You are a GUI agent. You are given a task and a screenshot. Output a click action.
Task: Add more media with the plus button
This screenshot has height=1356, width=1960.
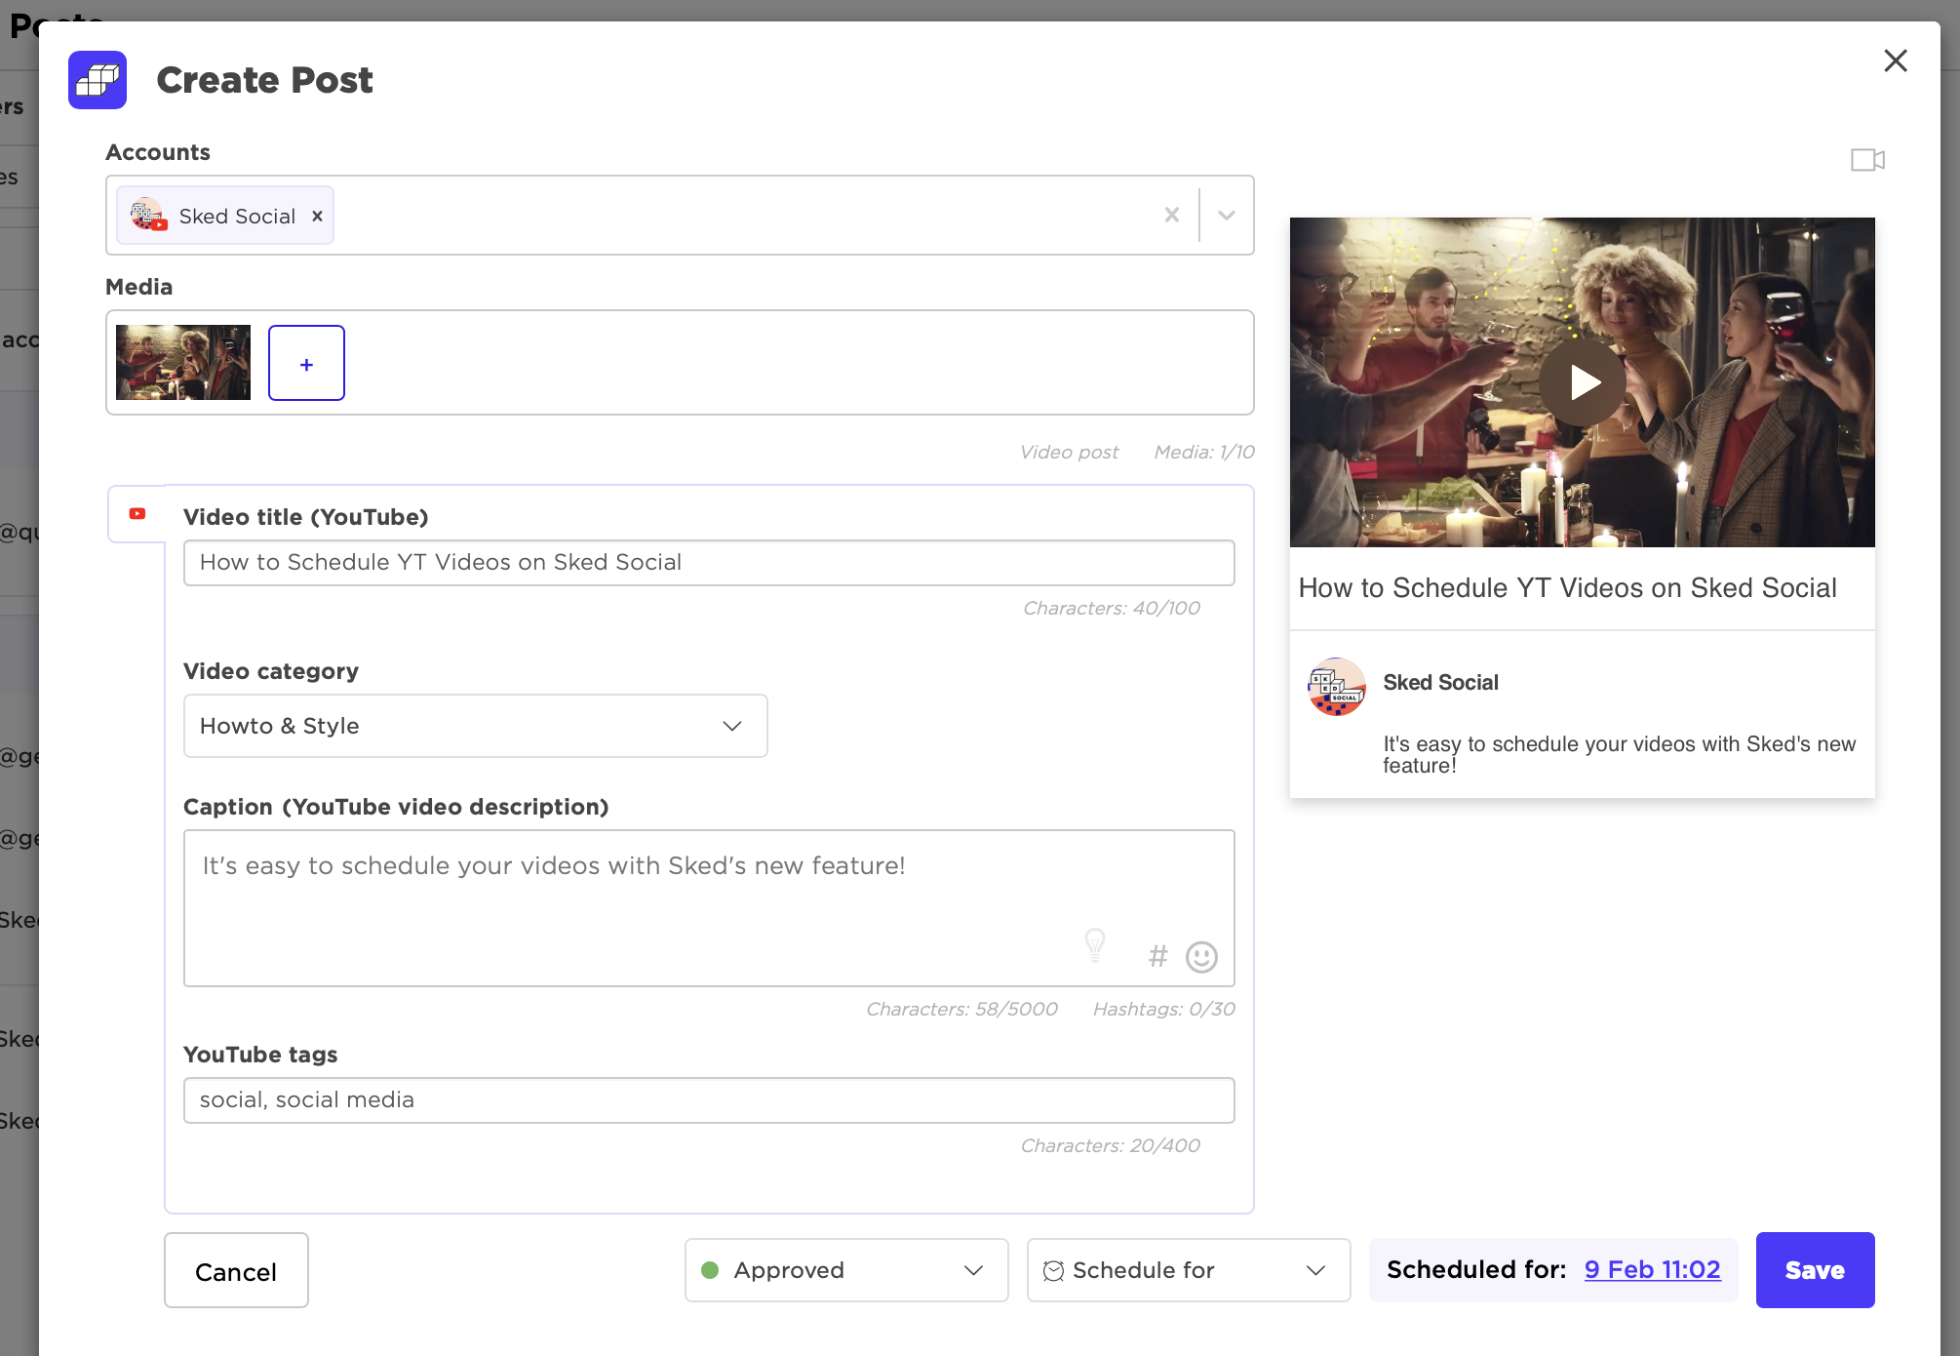pyautogui.click(x=306, y=363)
